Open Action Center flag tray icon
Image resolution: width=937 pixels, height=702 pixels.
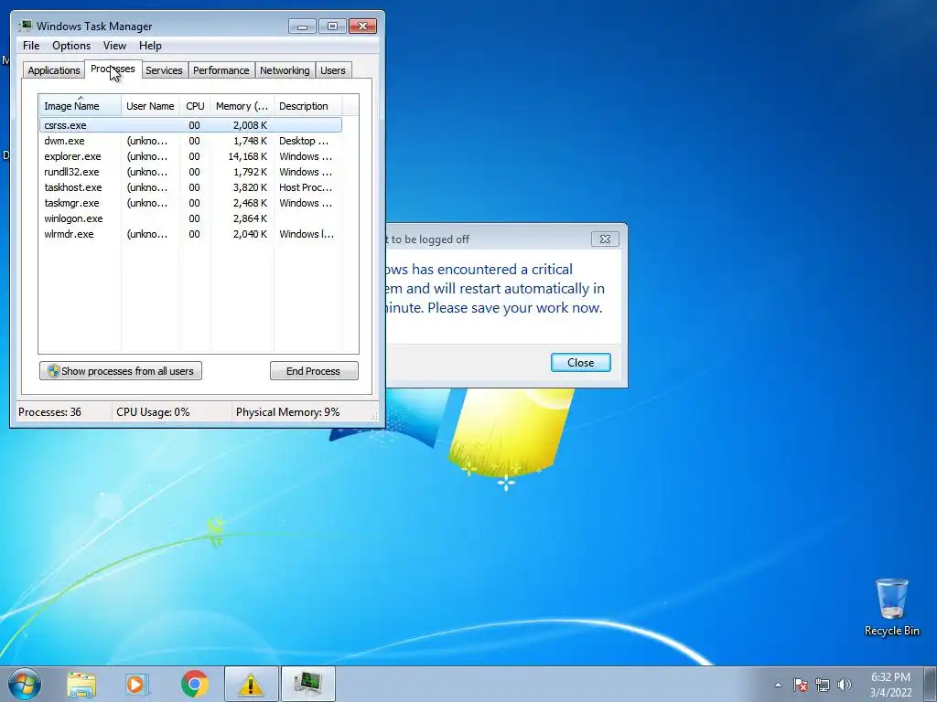800,685
